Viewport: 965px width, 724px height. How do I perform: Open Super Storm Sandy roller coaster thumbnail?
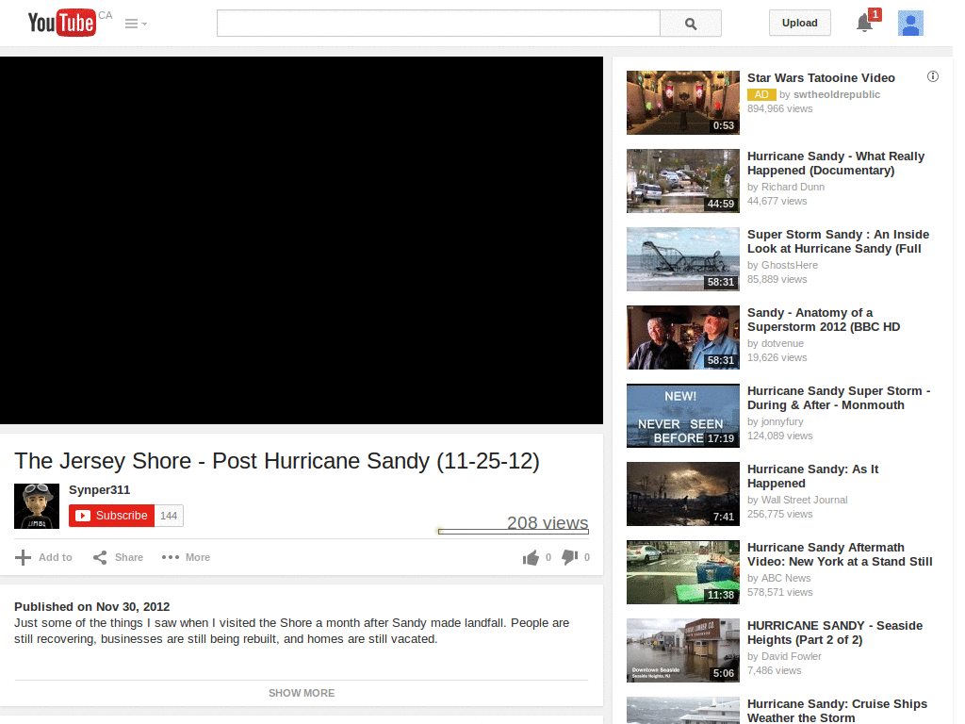click(683, 258)
